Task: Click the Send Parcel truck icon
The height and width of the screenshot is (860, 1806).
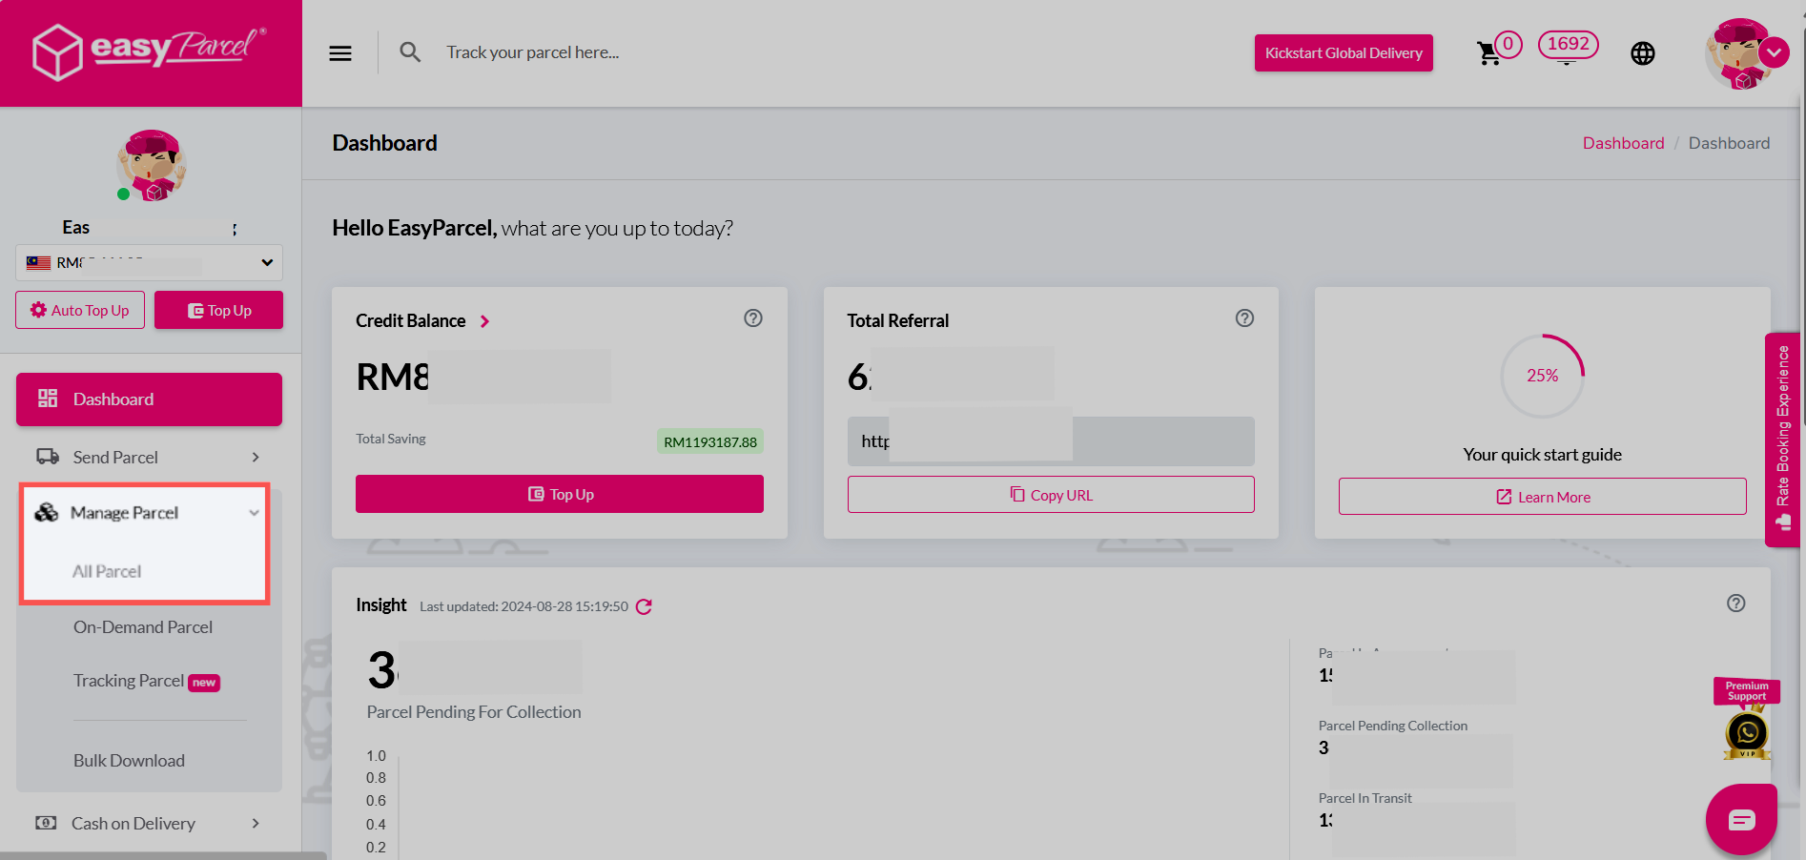Action: (48, 457)
